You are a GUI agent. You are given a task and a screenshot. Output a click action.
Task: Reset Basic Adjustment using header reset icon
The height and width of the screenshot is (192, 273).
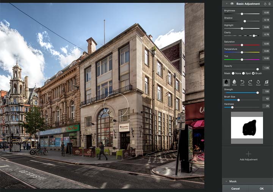click(265, 4)
